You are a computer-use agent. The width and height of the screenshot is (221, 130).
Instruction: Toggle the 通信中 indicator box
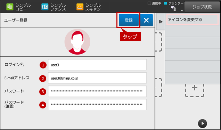click(149, 3)
